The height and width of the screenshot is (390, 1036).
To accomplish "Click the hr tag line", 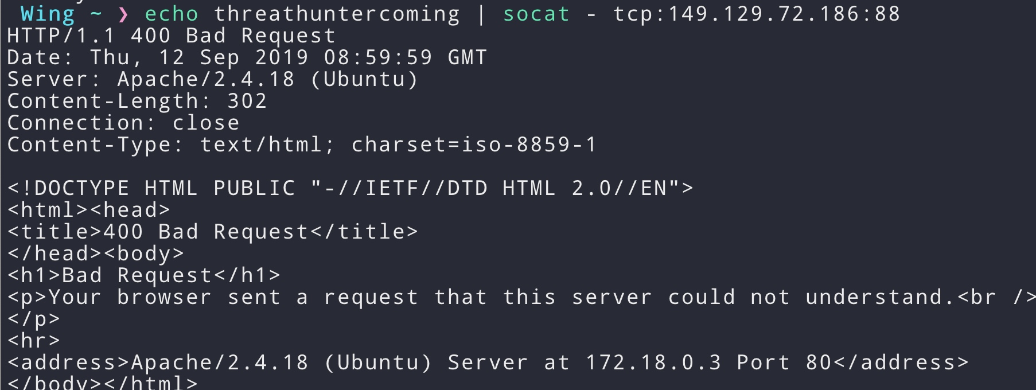I will click(33, 341).
